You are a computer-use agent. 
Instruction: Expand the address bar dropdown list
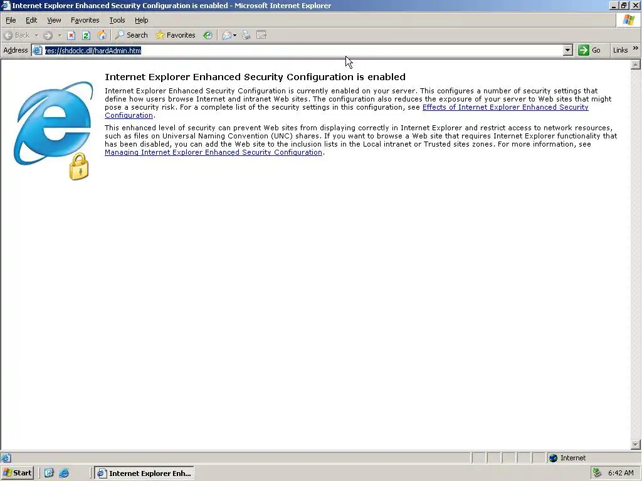tap(567, 50)
